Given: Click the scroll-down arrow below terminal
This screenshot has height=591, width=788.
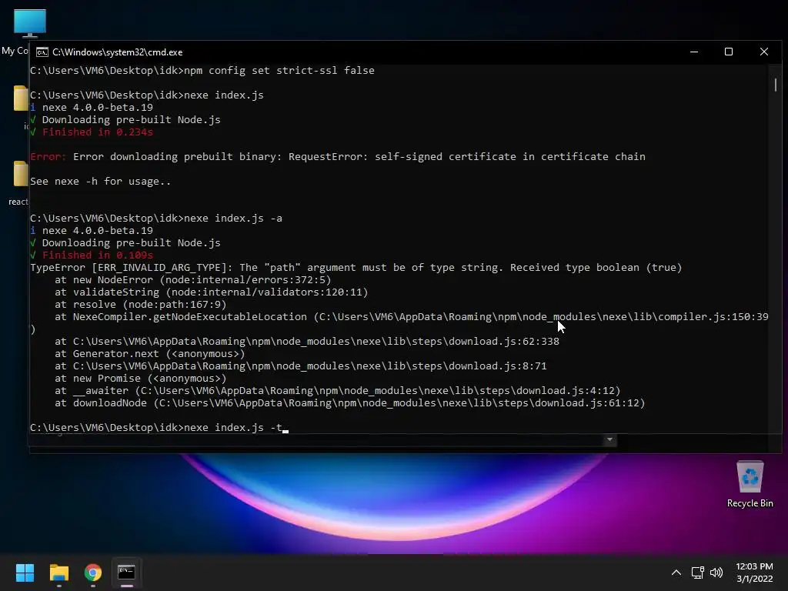Looking at the screenshot, I should click(609, 439).
